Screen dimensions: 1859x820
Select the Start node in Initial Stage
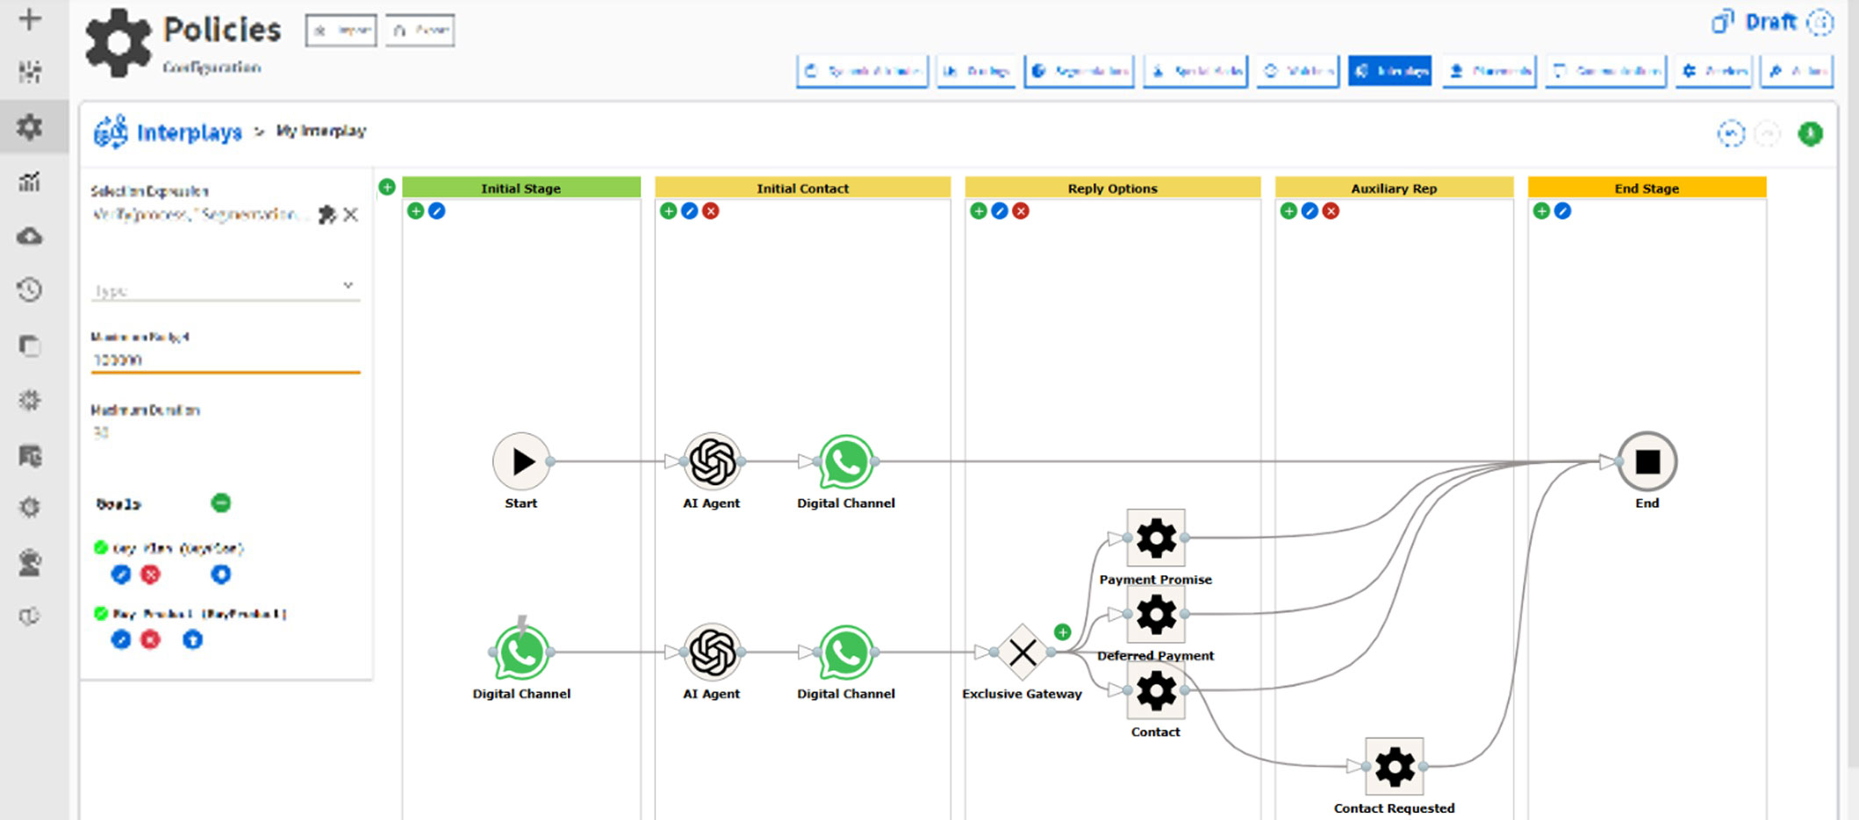coord(521,462)
